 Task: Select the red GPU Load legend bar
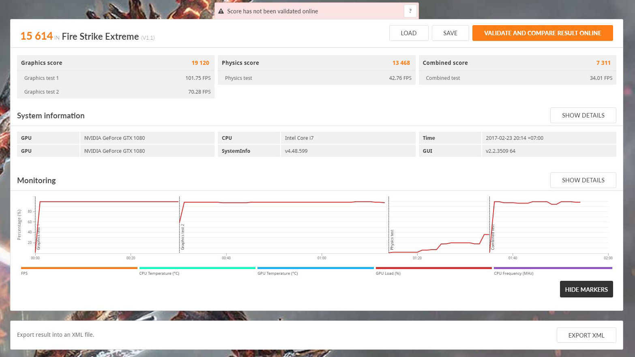433,268
